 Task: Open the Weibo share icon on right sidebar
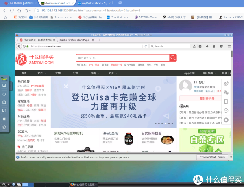coord(226,84)
